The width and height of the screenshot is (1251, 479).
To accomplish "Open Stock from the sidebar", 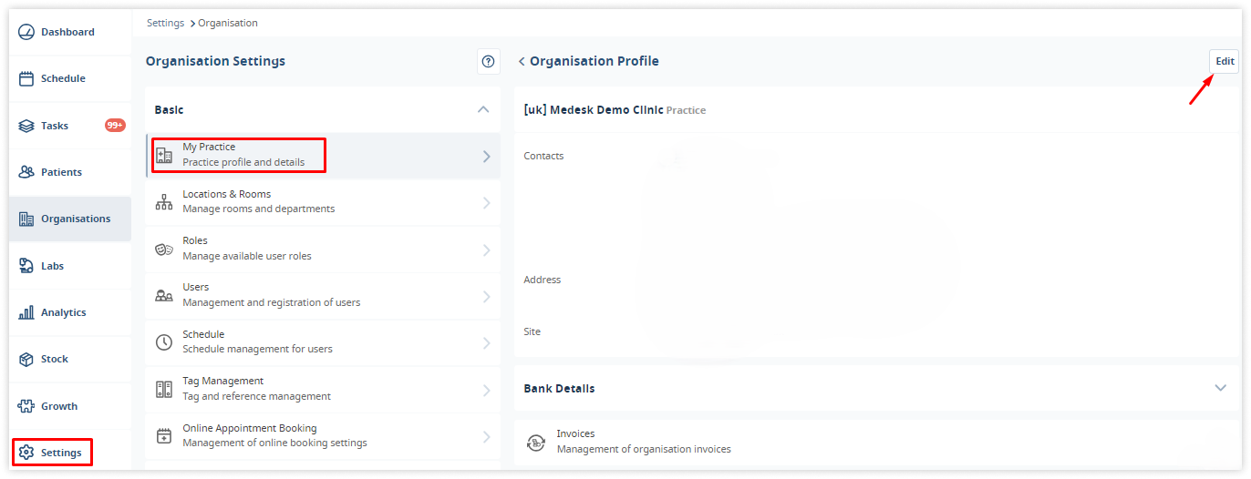I will (70, 359).
